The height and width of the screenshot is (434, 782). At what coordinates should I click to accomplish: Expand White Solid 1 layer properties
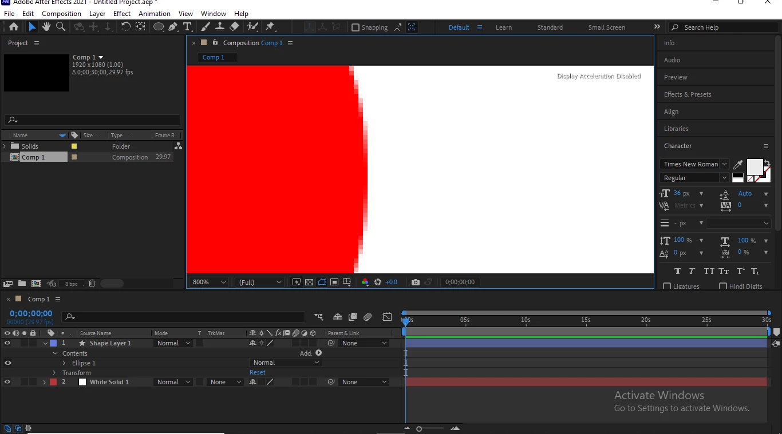pyautogui.click(x=44, y=382)
